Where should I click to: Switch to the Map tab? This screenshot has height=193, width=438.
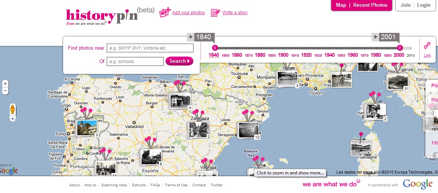pyautogui.click(x=341, y=5)
